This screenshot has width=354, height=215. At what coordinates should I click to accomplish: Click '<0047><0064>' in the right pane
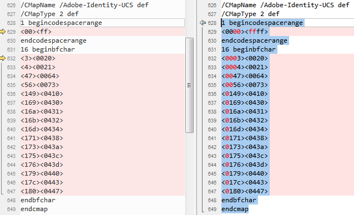pyautogui.click(x=245, y=76)
